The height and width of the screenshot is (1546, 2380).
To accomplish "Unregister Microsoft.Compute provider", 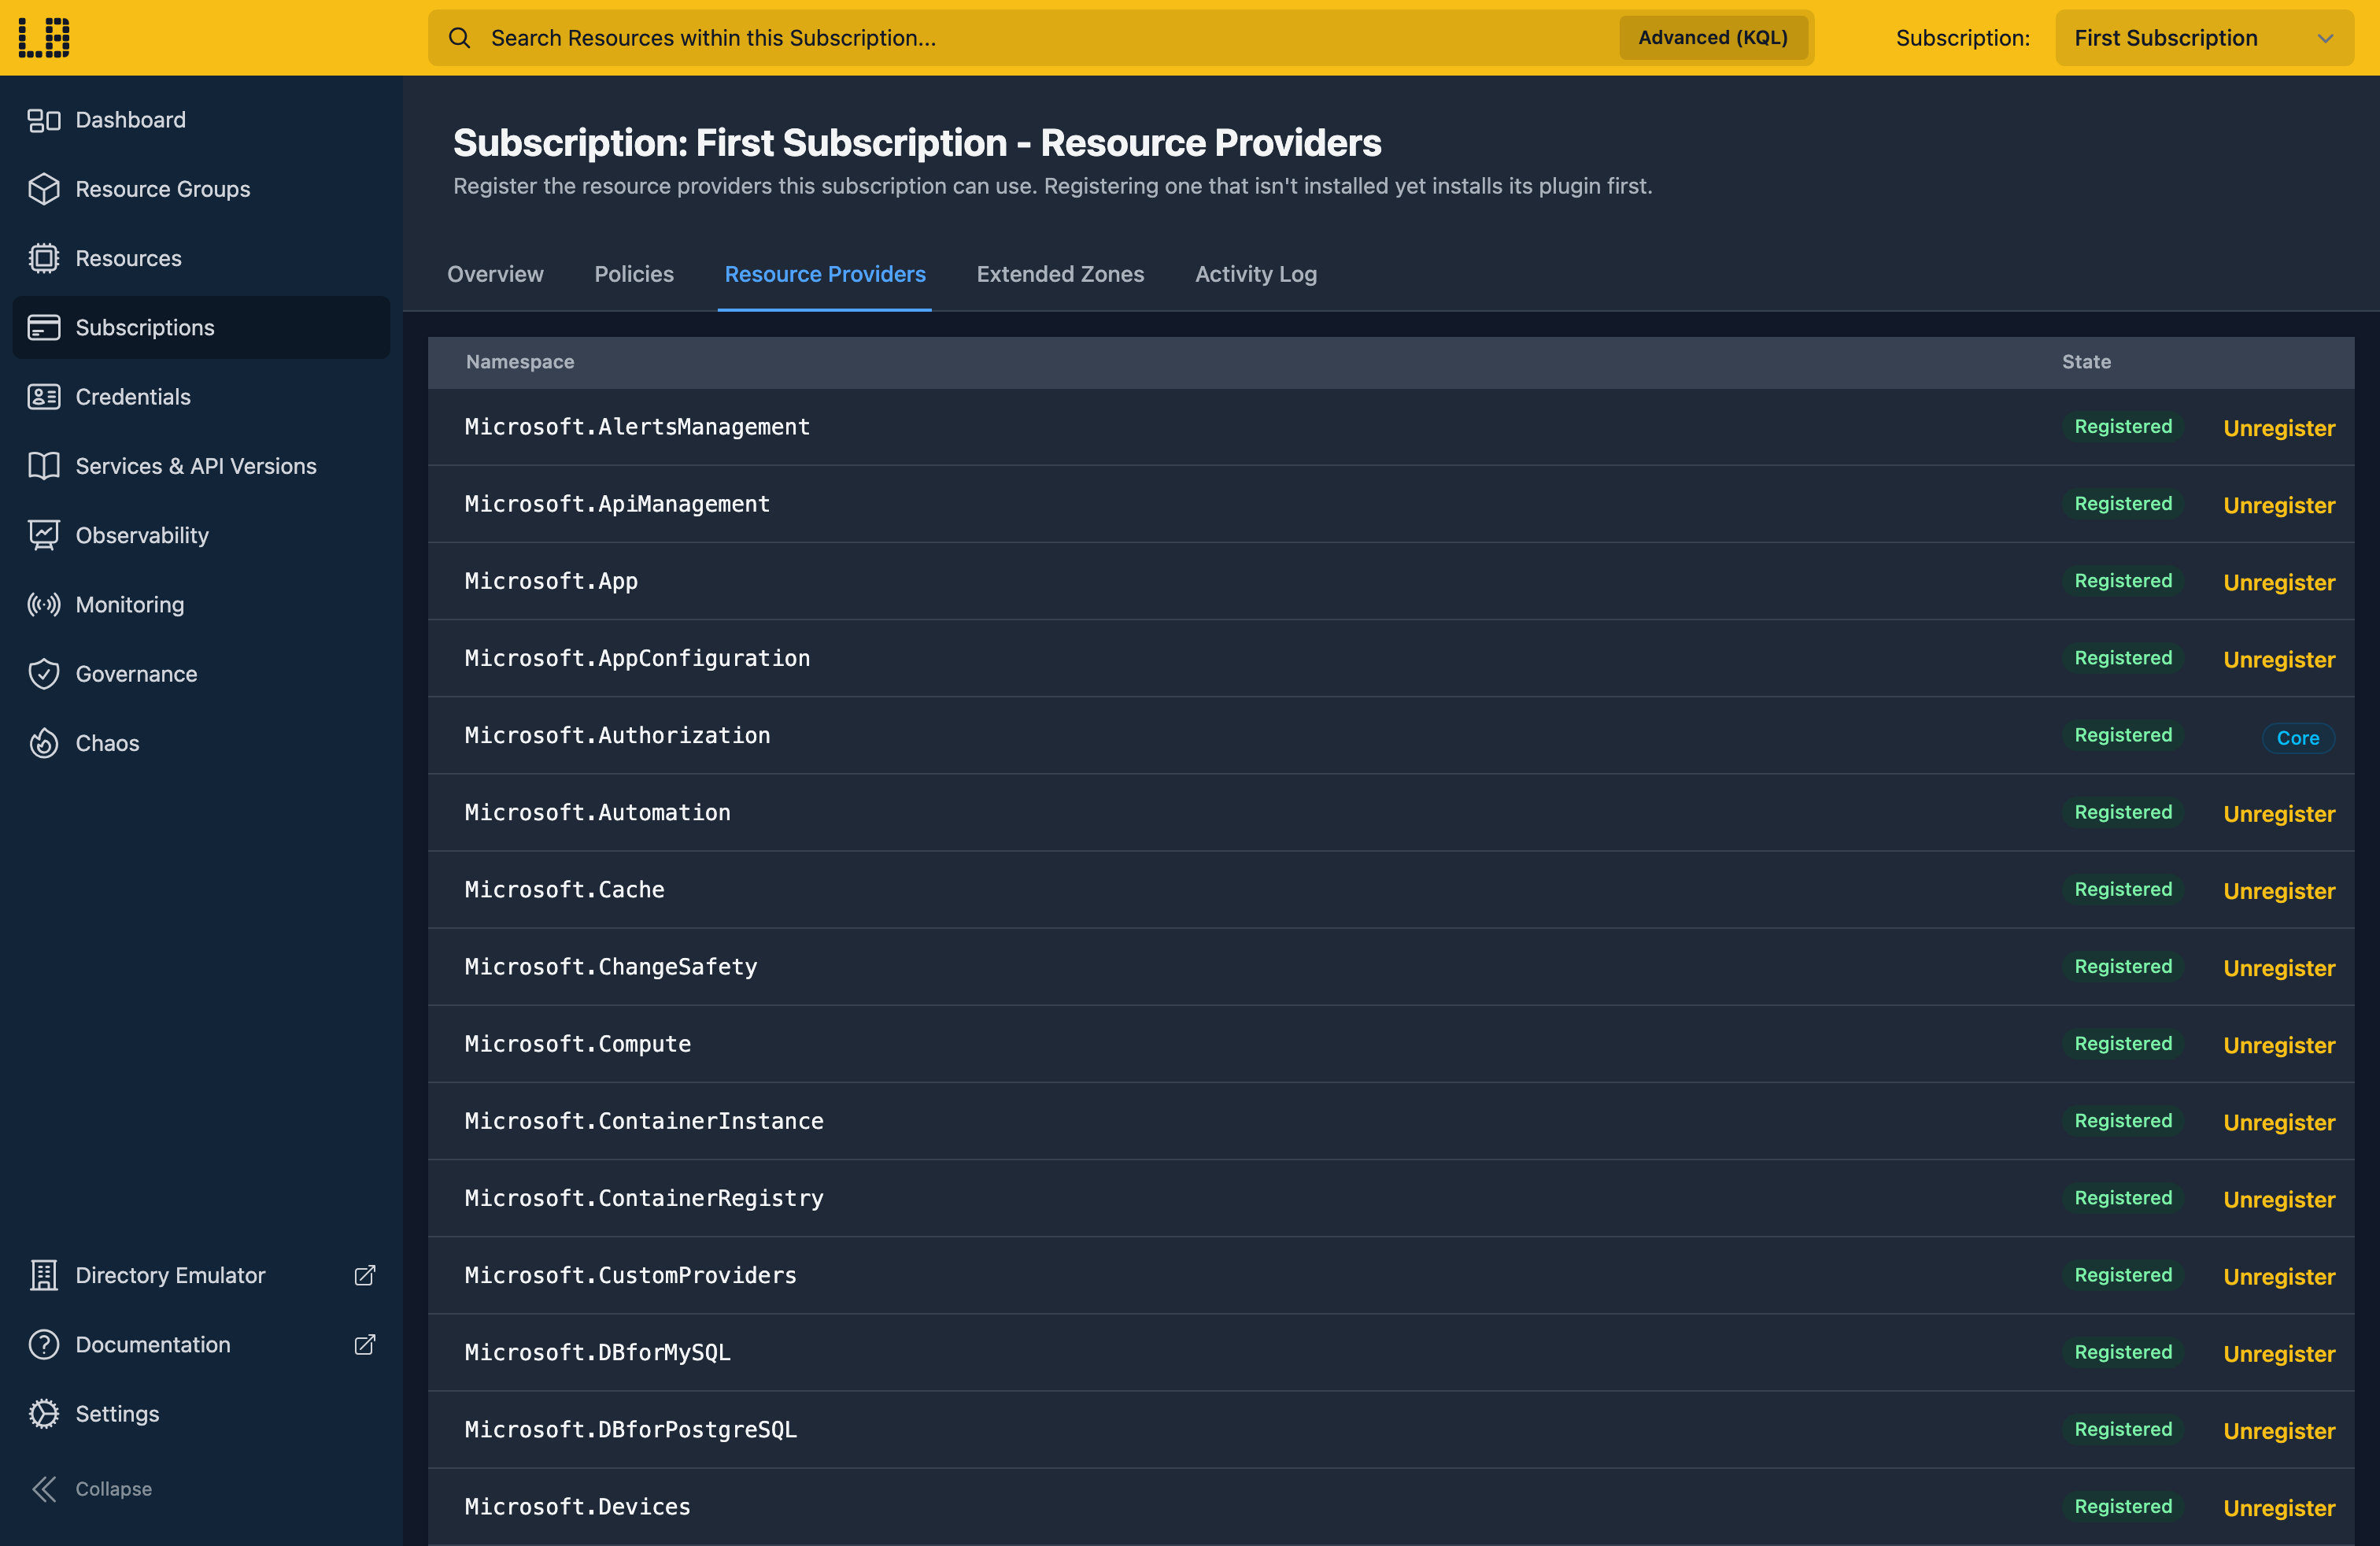I will (x=2279, y=1045).
